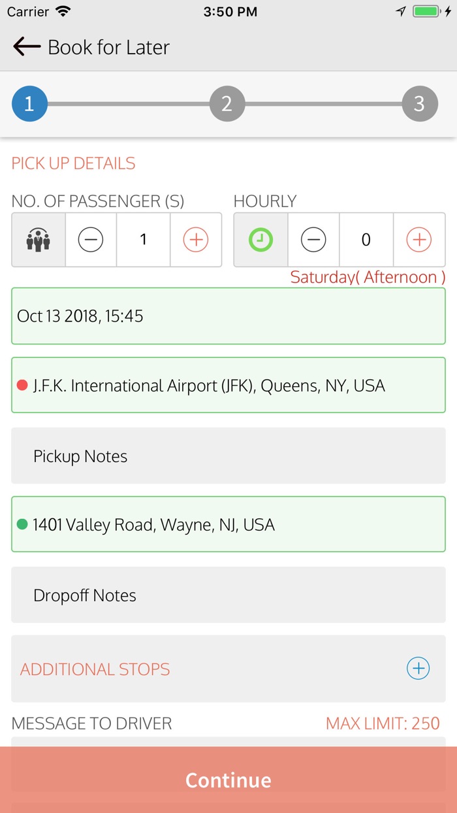
Task: Expand the Additional Stops section
Action: [x=196, y=669]
